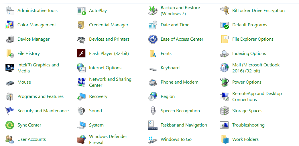Open the Date and Time icon
The width and height of the screenshot is (299, 146).
tap(153, 25)
